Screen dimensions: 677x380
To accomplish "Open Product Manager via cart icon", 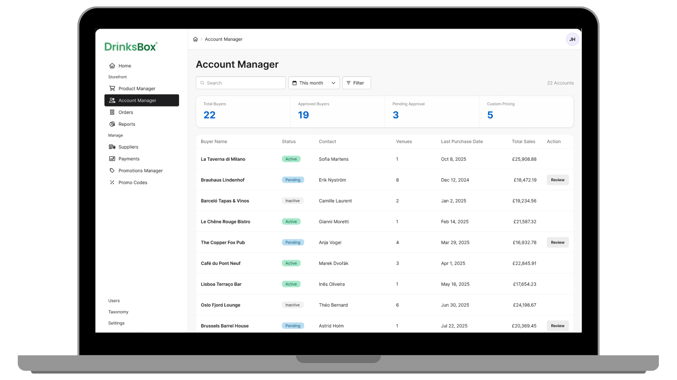I will coord(112,88).
